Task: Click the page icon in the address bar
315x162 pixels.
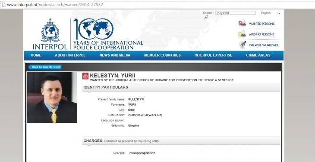Action: coord(3,4)
